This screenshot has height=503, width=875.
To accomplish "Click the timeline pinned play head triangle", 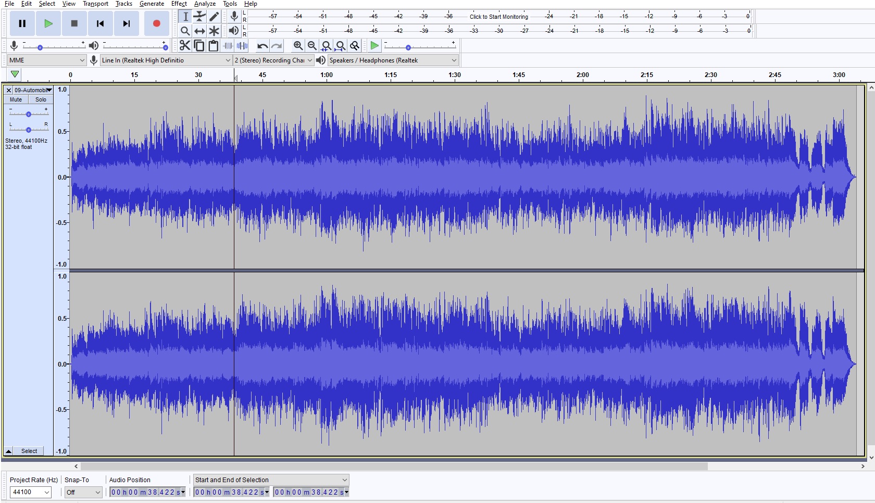I will (15, 74).
